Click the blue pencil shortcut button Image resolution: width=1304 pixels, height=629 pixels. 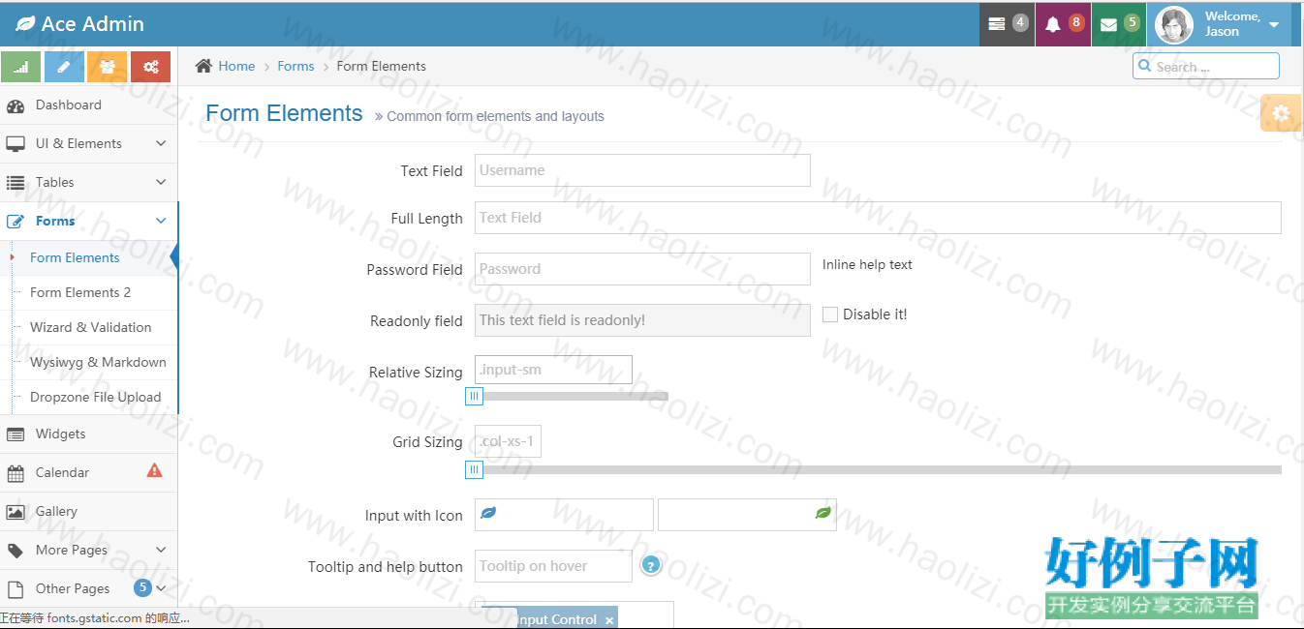click(x=64, y=67)
